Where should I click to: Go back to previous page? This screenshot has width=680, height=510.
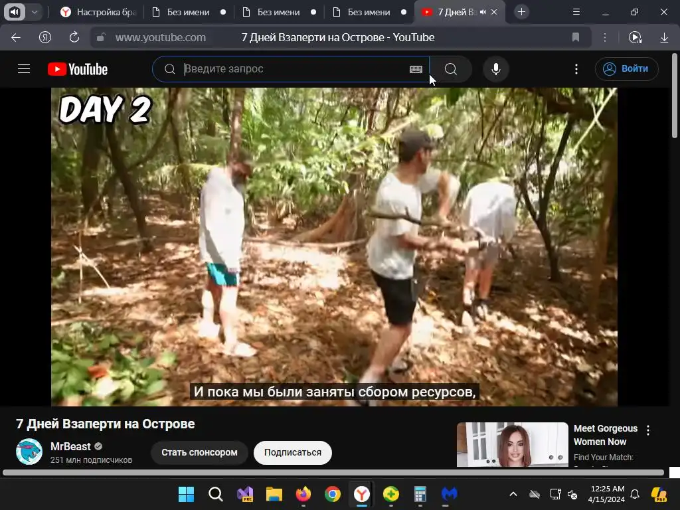click(16, 38)
